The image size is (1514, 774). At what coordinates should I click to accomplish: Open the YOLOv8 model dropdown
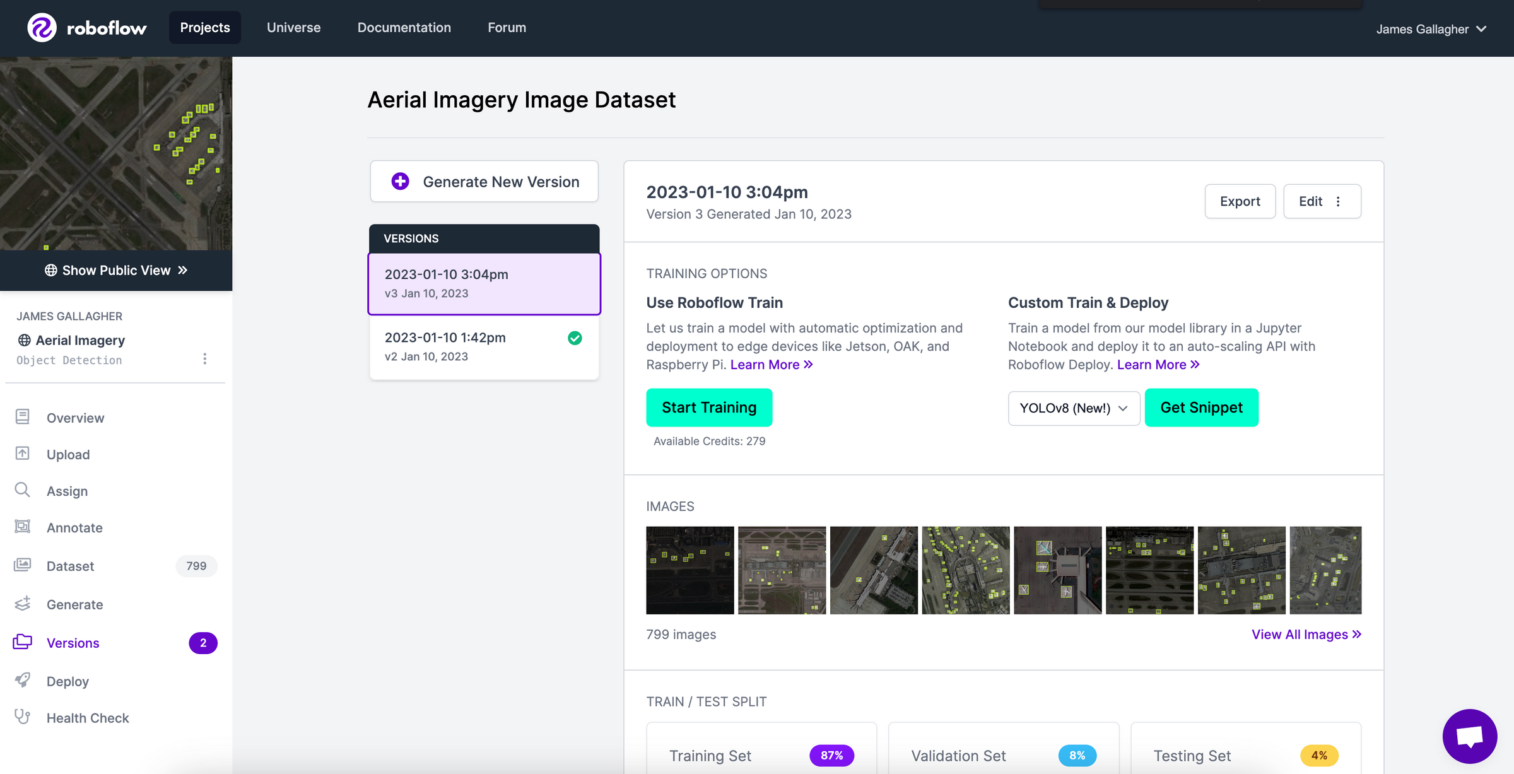click(1073, 408)
